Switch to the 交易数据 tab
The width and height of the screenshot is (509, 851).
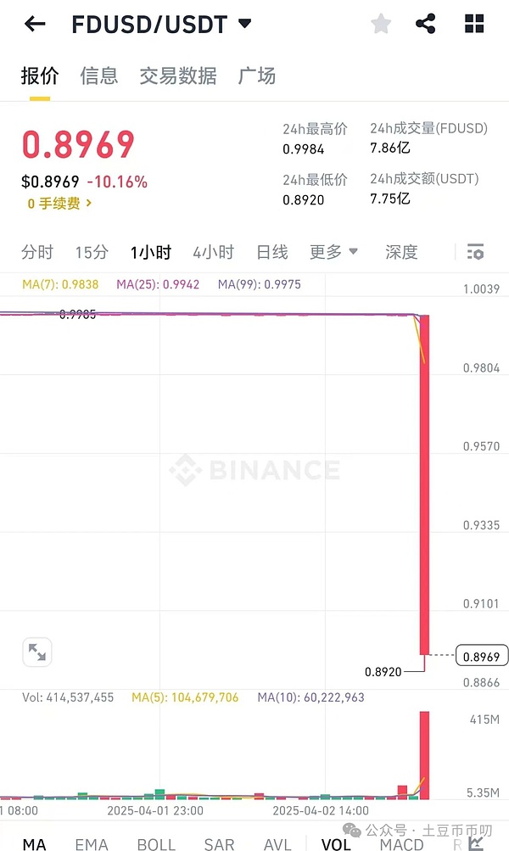[178, 76]
